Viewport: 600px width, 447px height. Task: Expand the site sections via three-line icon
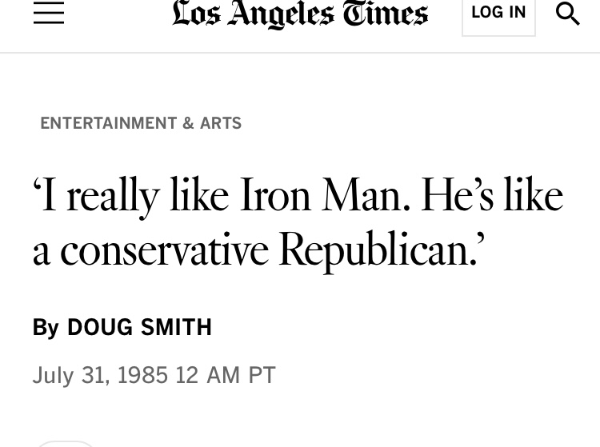(x=49, y=13)
